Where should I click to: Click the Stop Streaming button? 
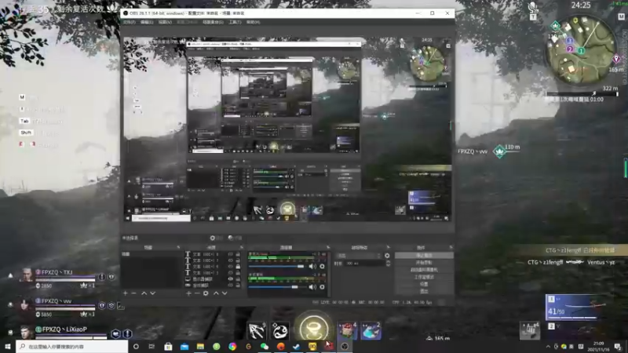(x=424, y=256)
